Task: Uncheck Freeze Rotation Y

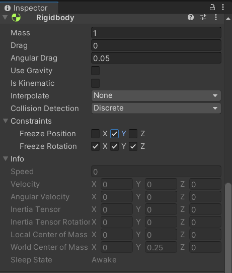Action: point(114,146)
